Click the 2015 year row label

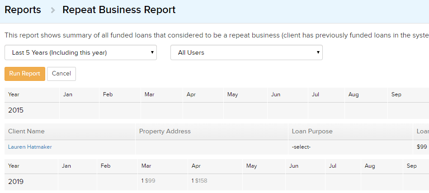click(x=16, y=110)
